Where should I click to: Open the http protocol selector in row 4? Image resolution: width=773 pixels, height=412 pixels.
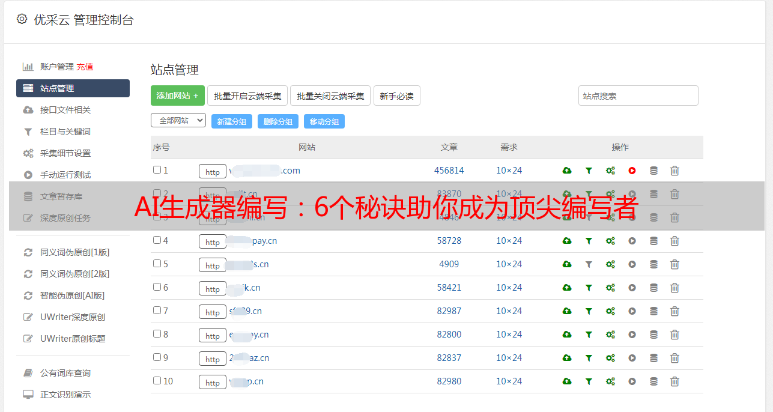[213, 241]
